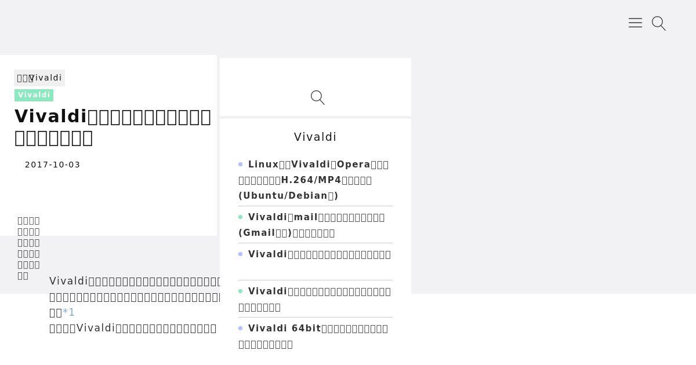Open the Linux Vivaldi Opera H.264/MP4 article
Viewport: 696px width, 365px height.
[314, 180]
